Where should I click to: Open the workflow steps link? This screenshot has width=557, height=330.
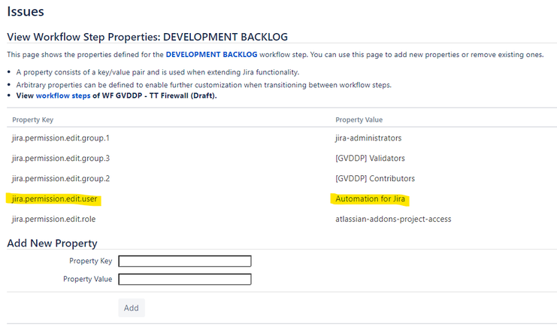63,95
